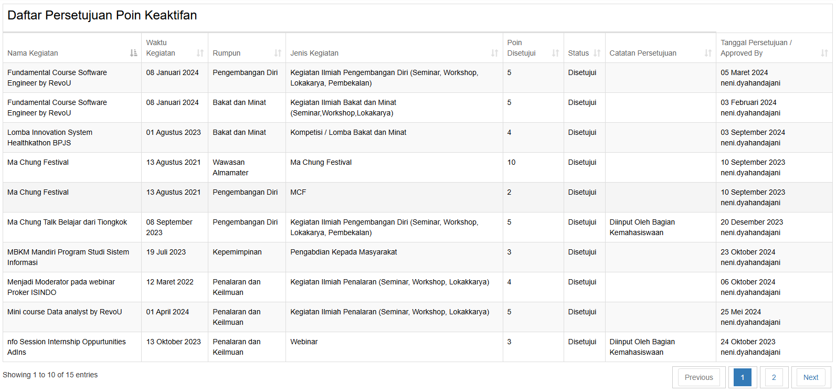Go to the Next page
Image resolution: width=836 pixels, height=392 pixels.
click(811, 377)
